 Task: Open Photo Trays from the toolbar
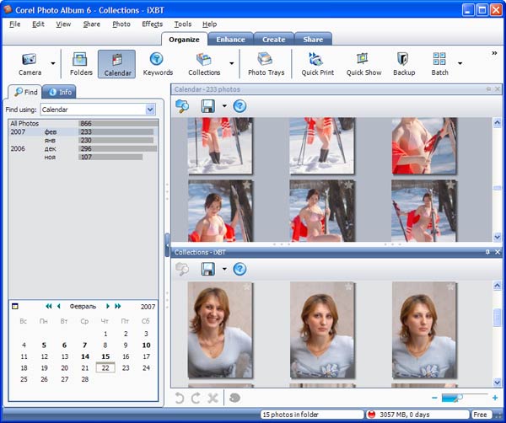266,64
